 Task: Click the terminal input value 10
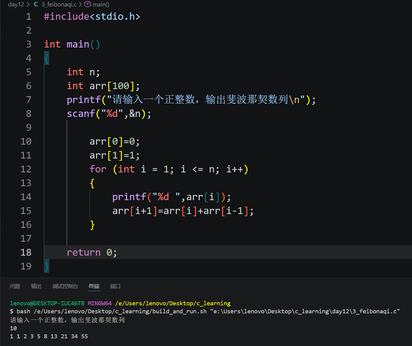13,328
